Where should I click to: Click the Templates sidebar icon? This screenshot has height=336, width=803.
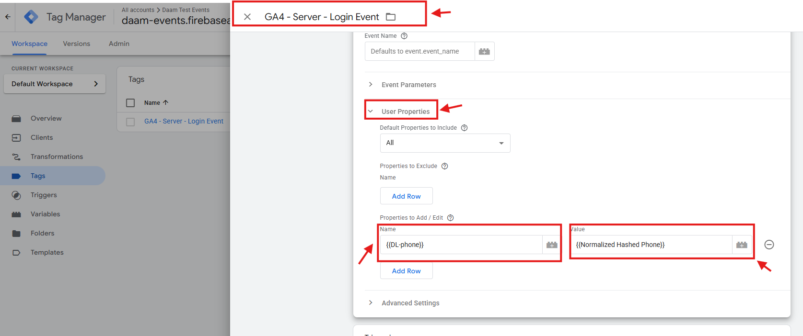tap(16, 252)
